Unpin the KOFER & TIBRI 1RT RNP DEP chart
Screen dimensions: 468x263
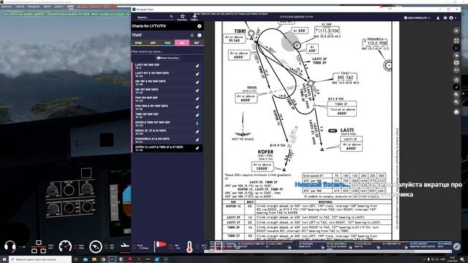pyautogui.click(x=197, y=123)
